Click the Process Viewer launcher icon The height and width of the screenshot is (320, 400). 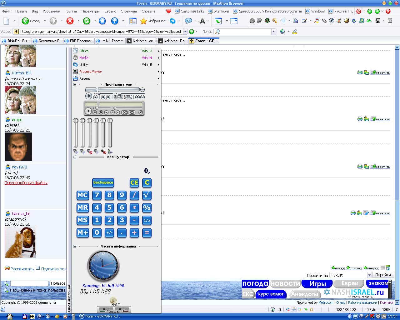75,72
